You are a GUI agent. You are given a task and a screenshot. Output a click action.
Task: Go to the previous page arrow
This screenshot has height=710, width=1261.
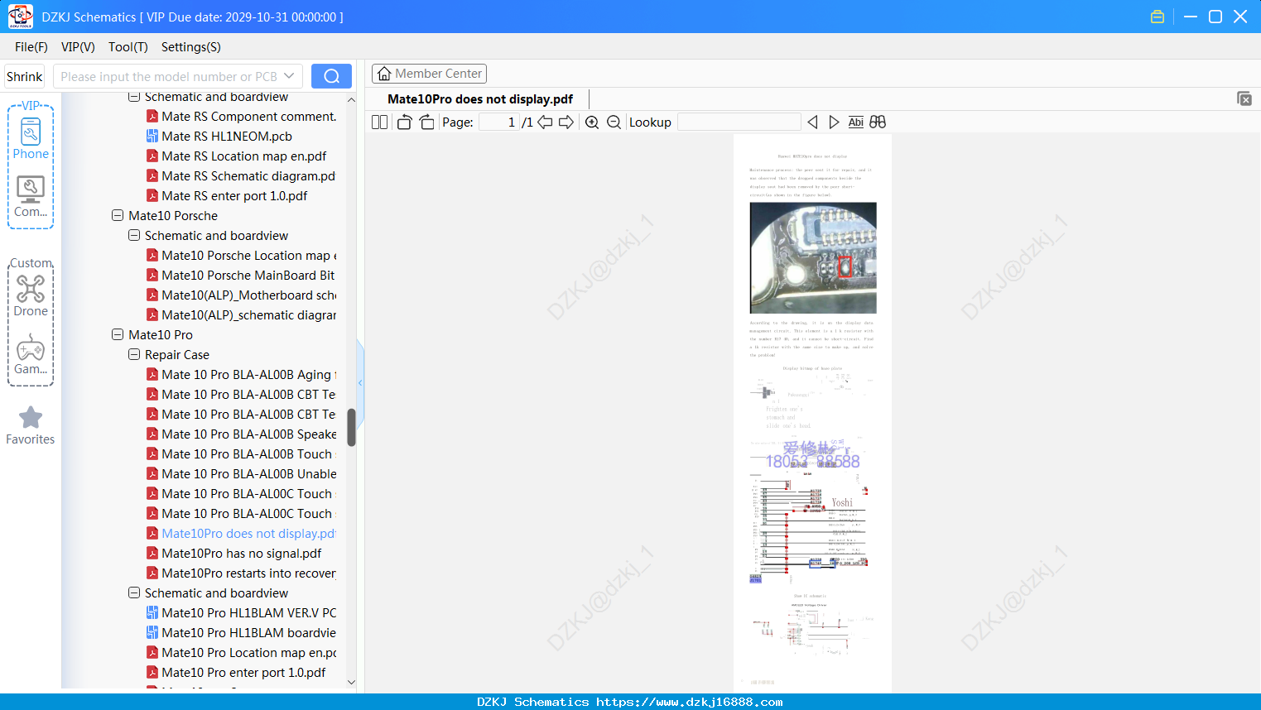[545, 122]
